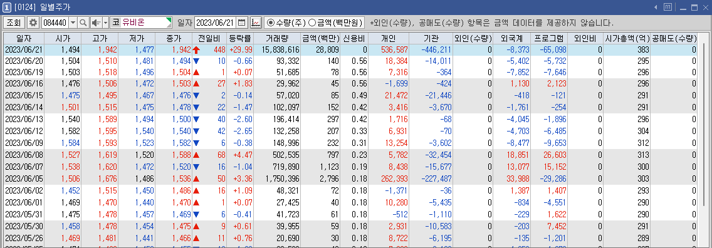This screenshot has width=712, height=248.
Task: Open the calendar date picker icon
Action: 241,22
